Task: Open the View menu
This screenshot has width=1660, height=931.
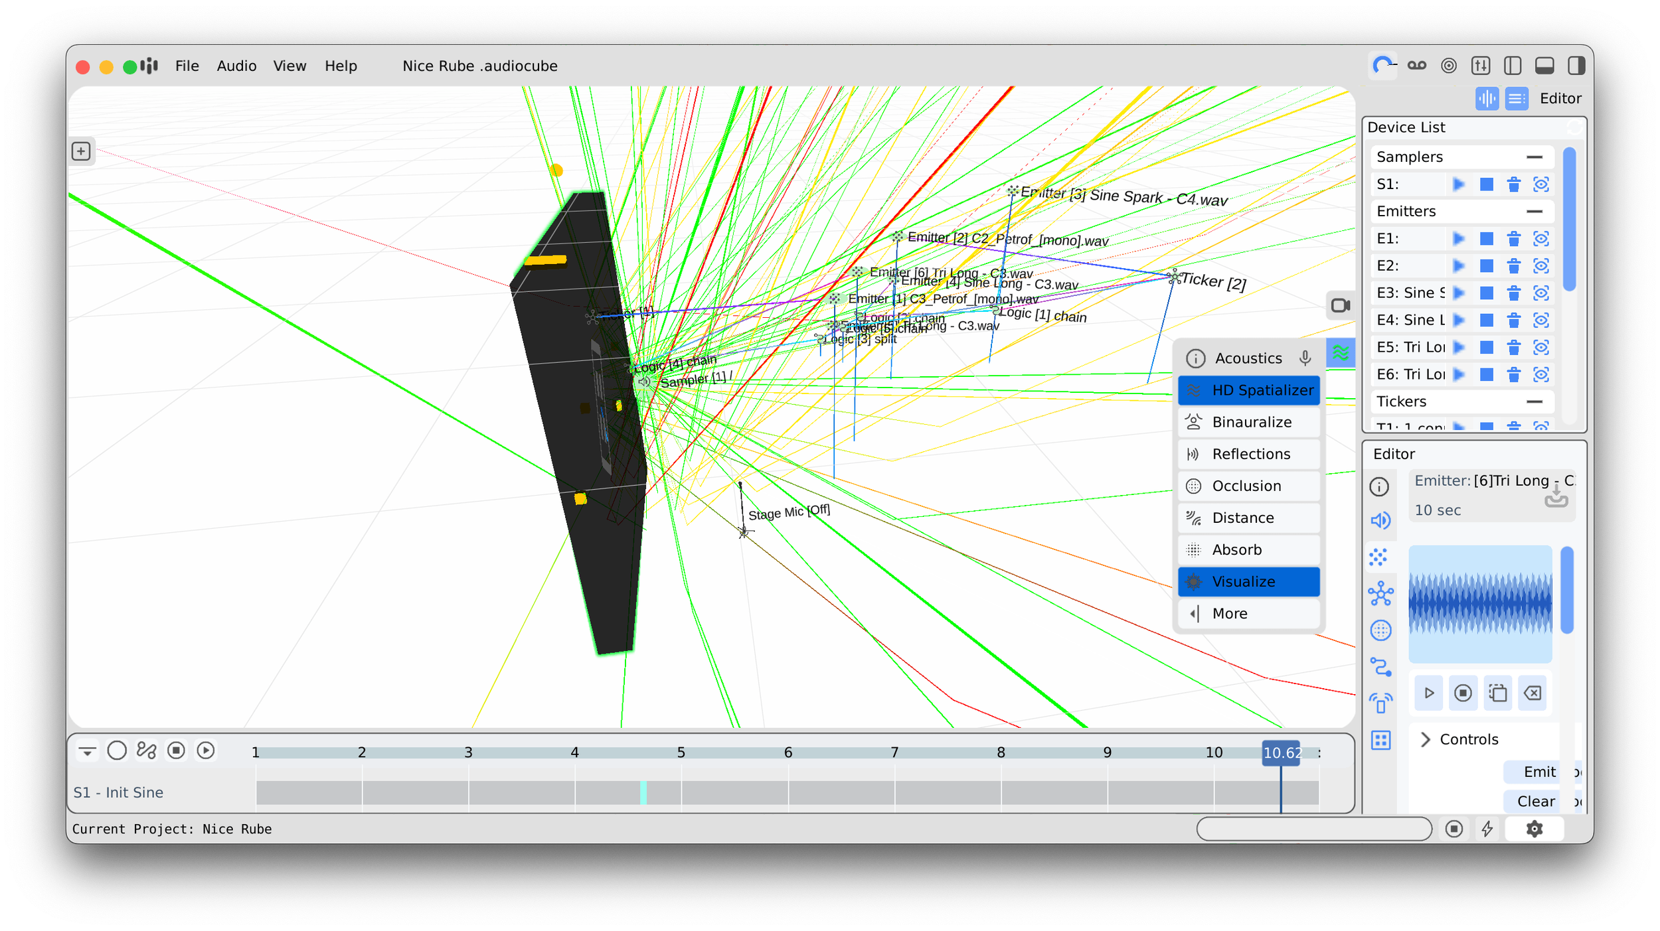Action: (290, 66)
